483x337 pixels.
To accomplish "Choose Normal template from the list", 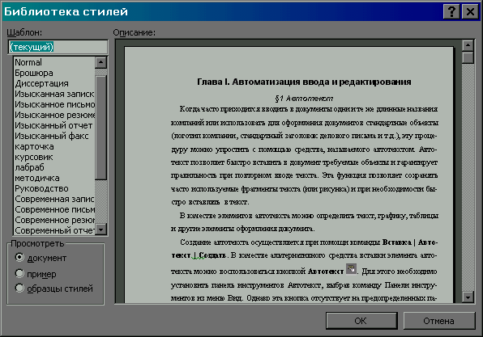I will coord(28,62).
